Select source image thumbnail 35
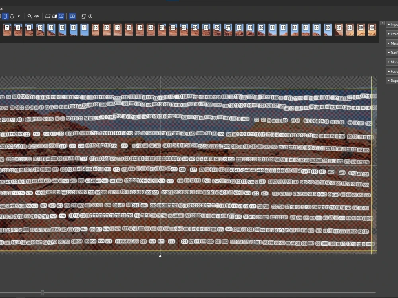 (x=316, y=30)
